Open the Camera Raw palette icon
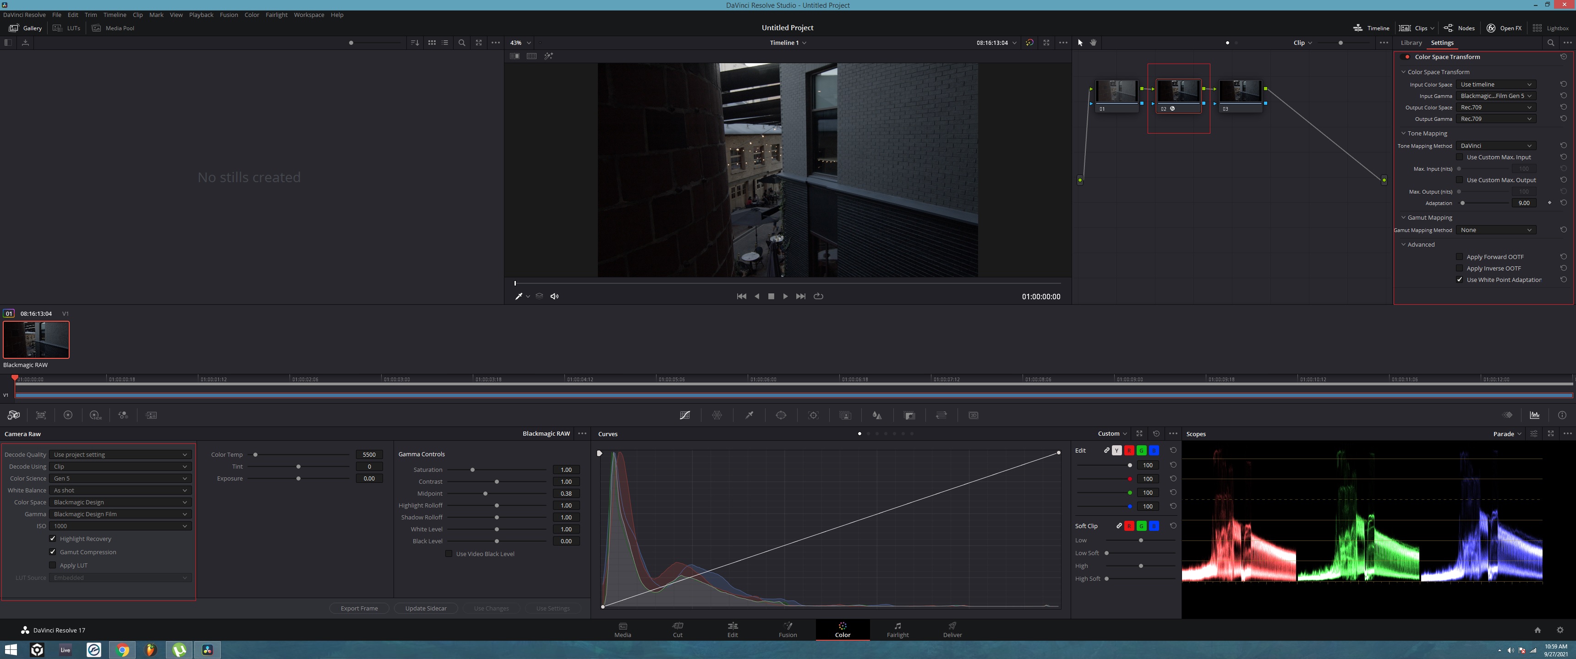Image resolution: width=1576 pixels, height=659 pixels. click(x=13, y=415)
